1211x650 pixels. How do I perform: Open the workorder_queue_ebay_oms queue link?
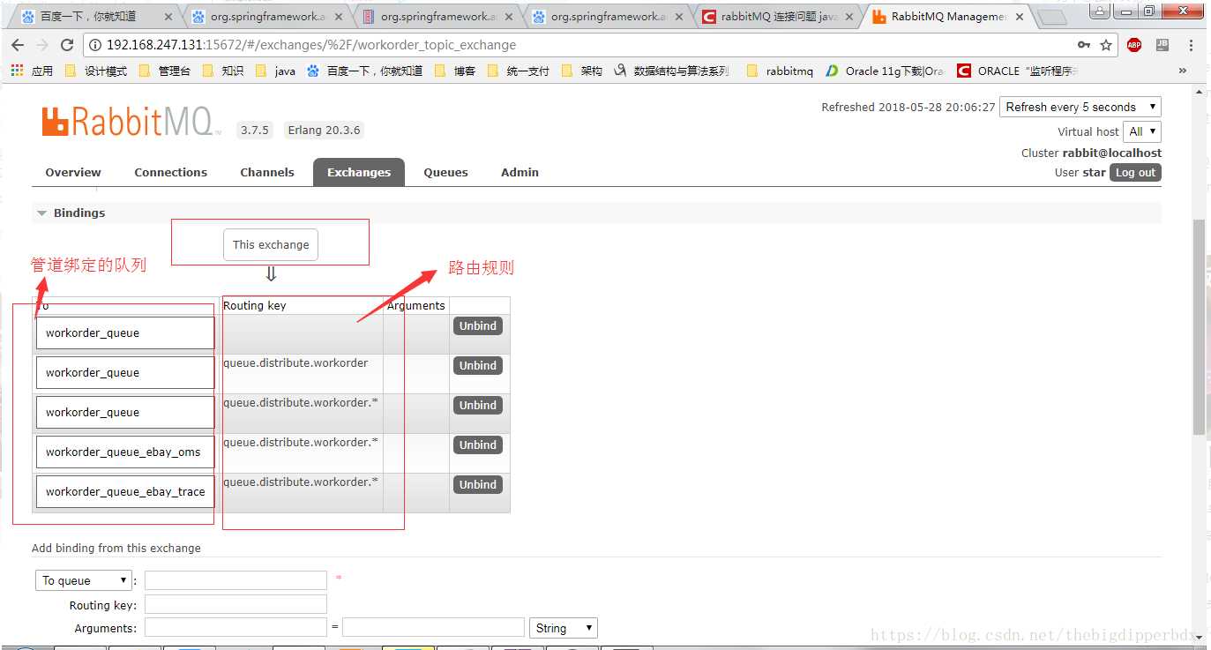(x=123, y=452)
